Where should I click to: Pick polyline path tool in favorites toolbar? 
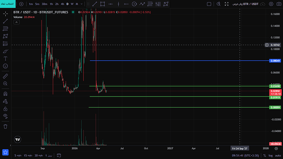(142, 4)
